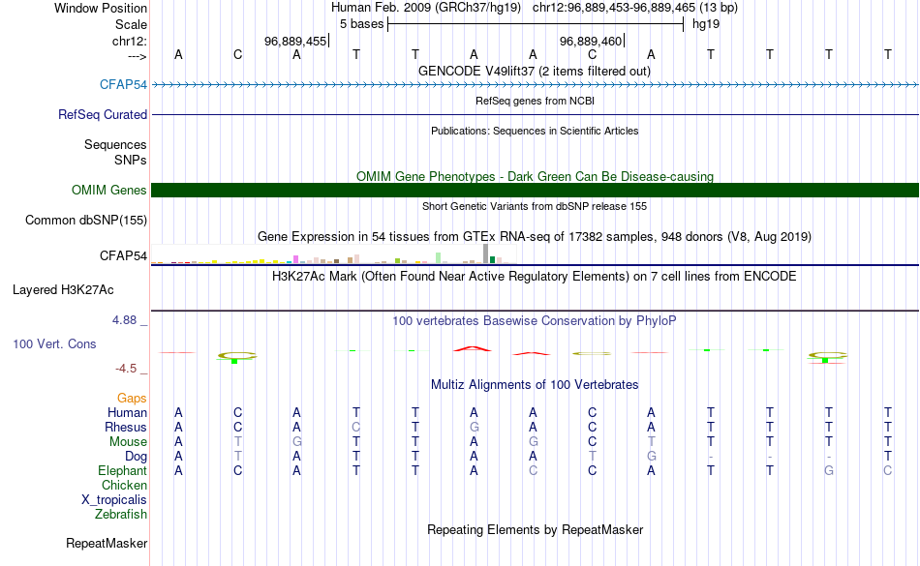920x566 pixels.
Task: Click the Layered H3K27Ac label
Action: (x=63, y=290)
